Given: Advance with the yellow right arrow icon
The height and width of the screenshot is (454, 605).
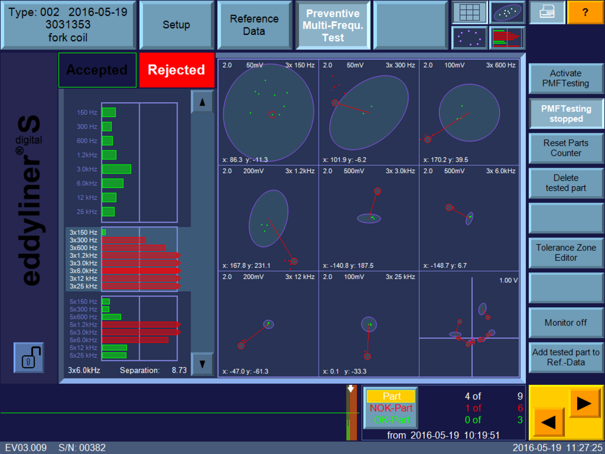Looking at the screenshot, I should (585, 403).
